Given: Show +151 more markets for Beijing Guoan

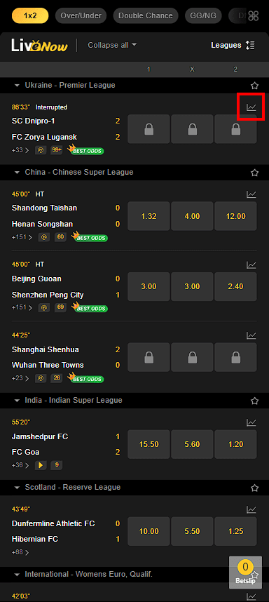Looking at the screenshot, I should tap(20, 307).
